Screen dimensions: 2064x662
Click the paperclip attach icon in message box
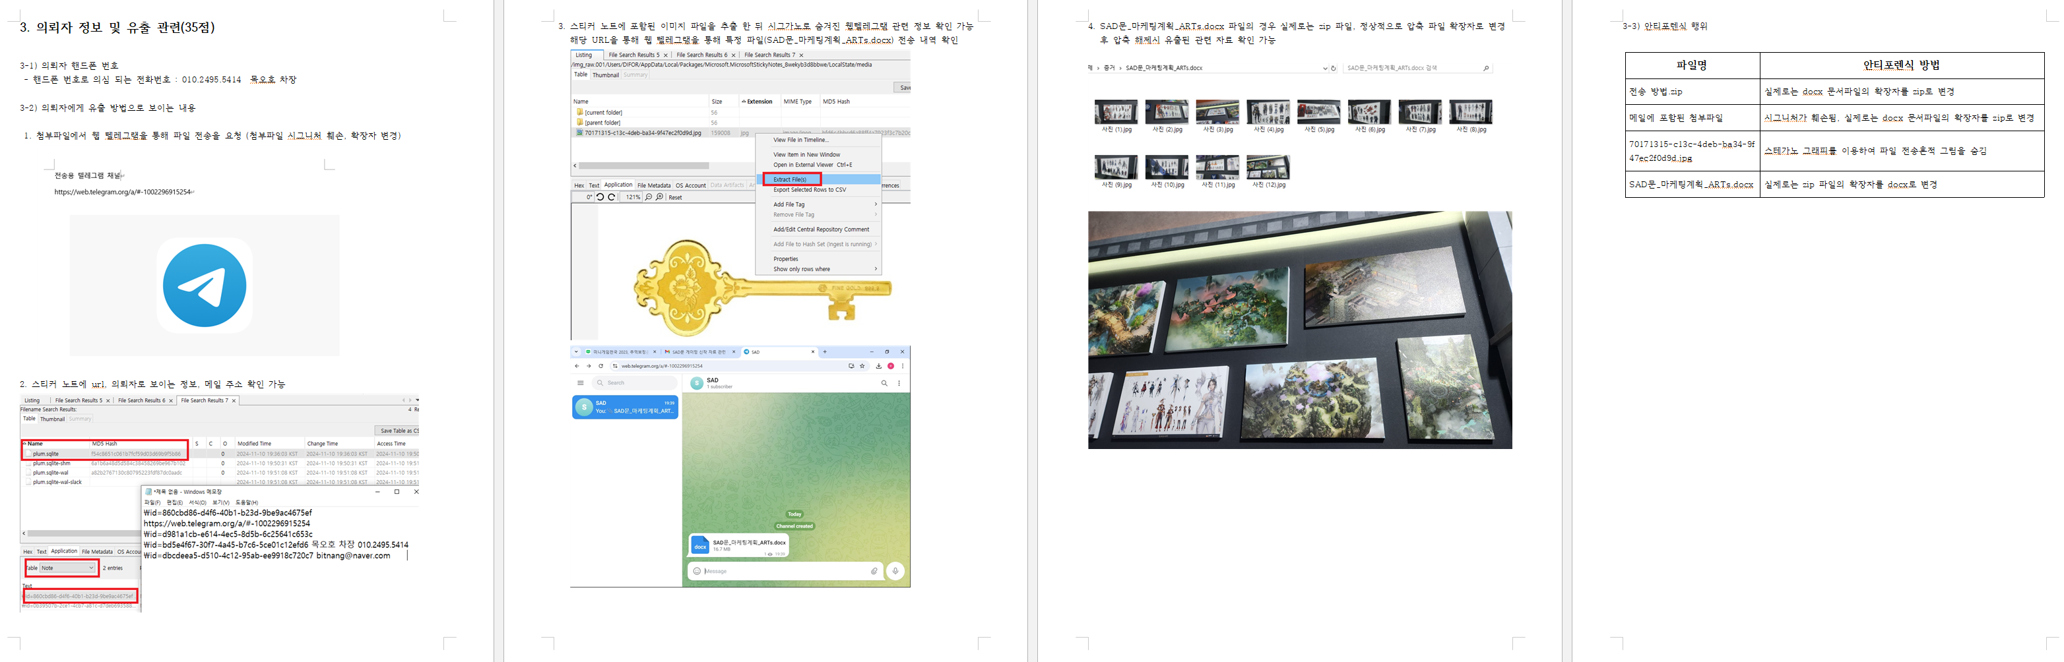[874, 571]
